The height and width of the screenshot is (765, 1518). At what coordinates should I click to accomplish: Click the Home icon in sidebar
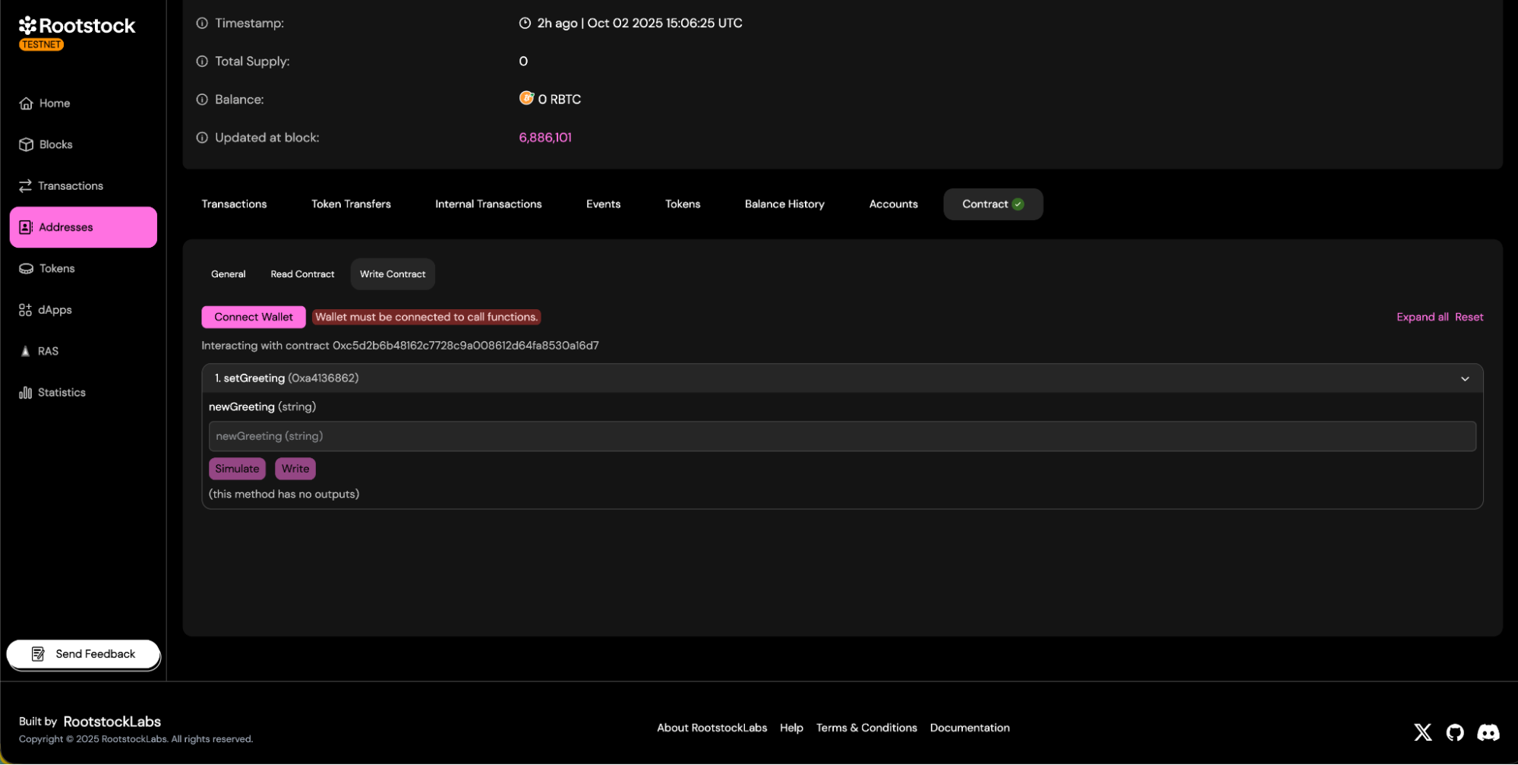(26, 103)
